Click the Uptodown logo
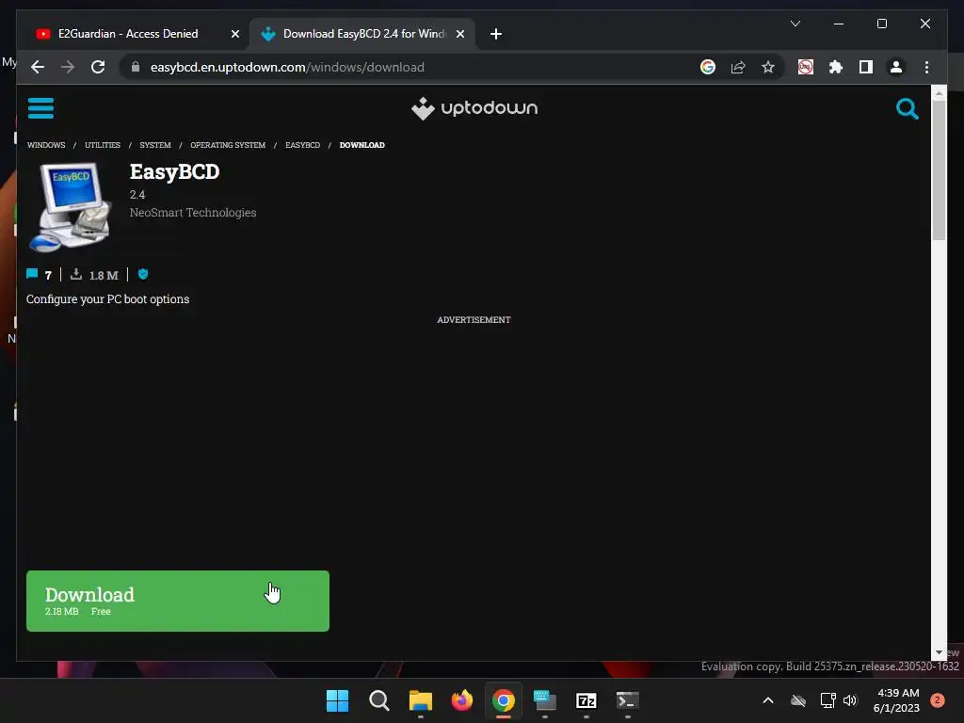The width and height of the screenshot is (964, 723). [474, 108]
